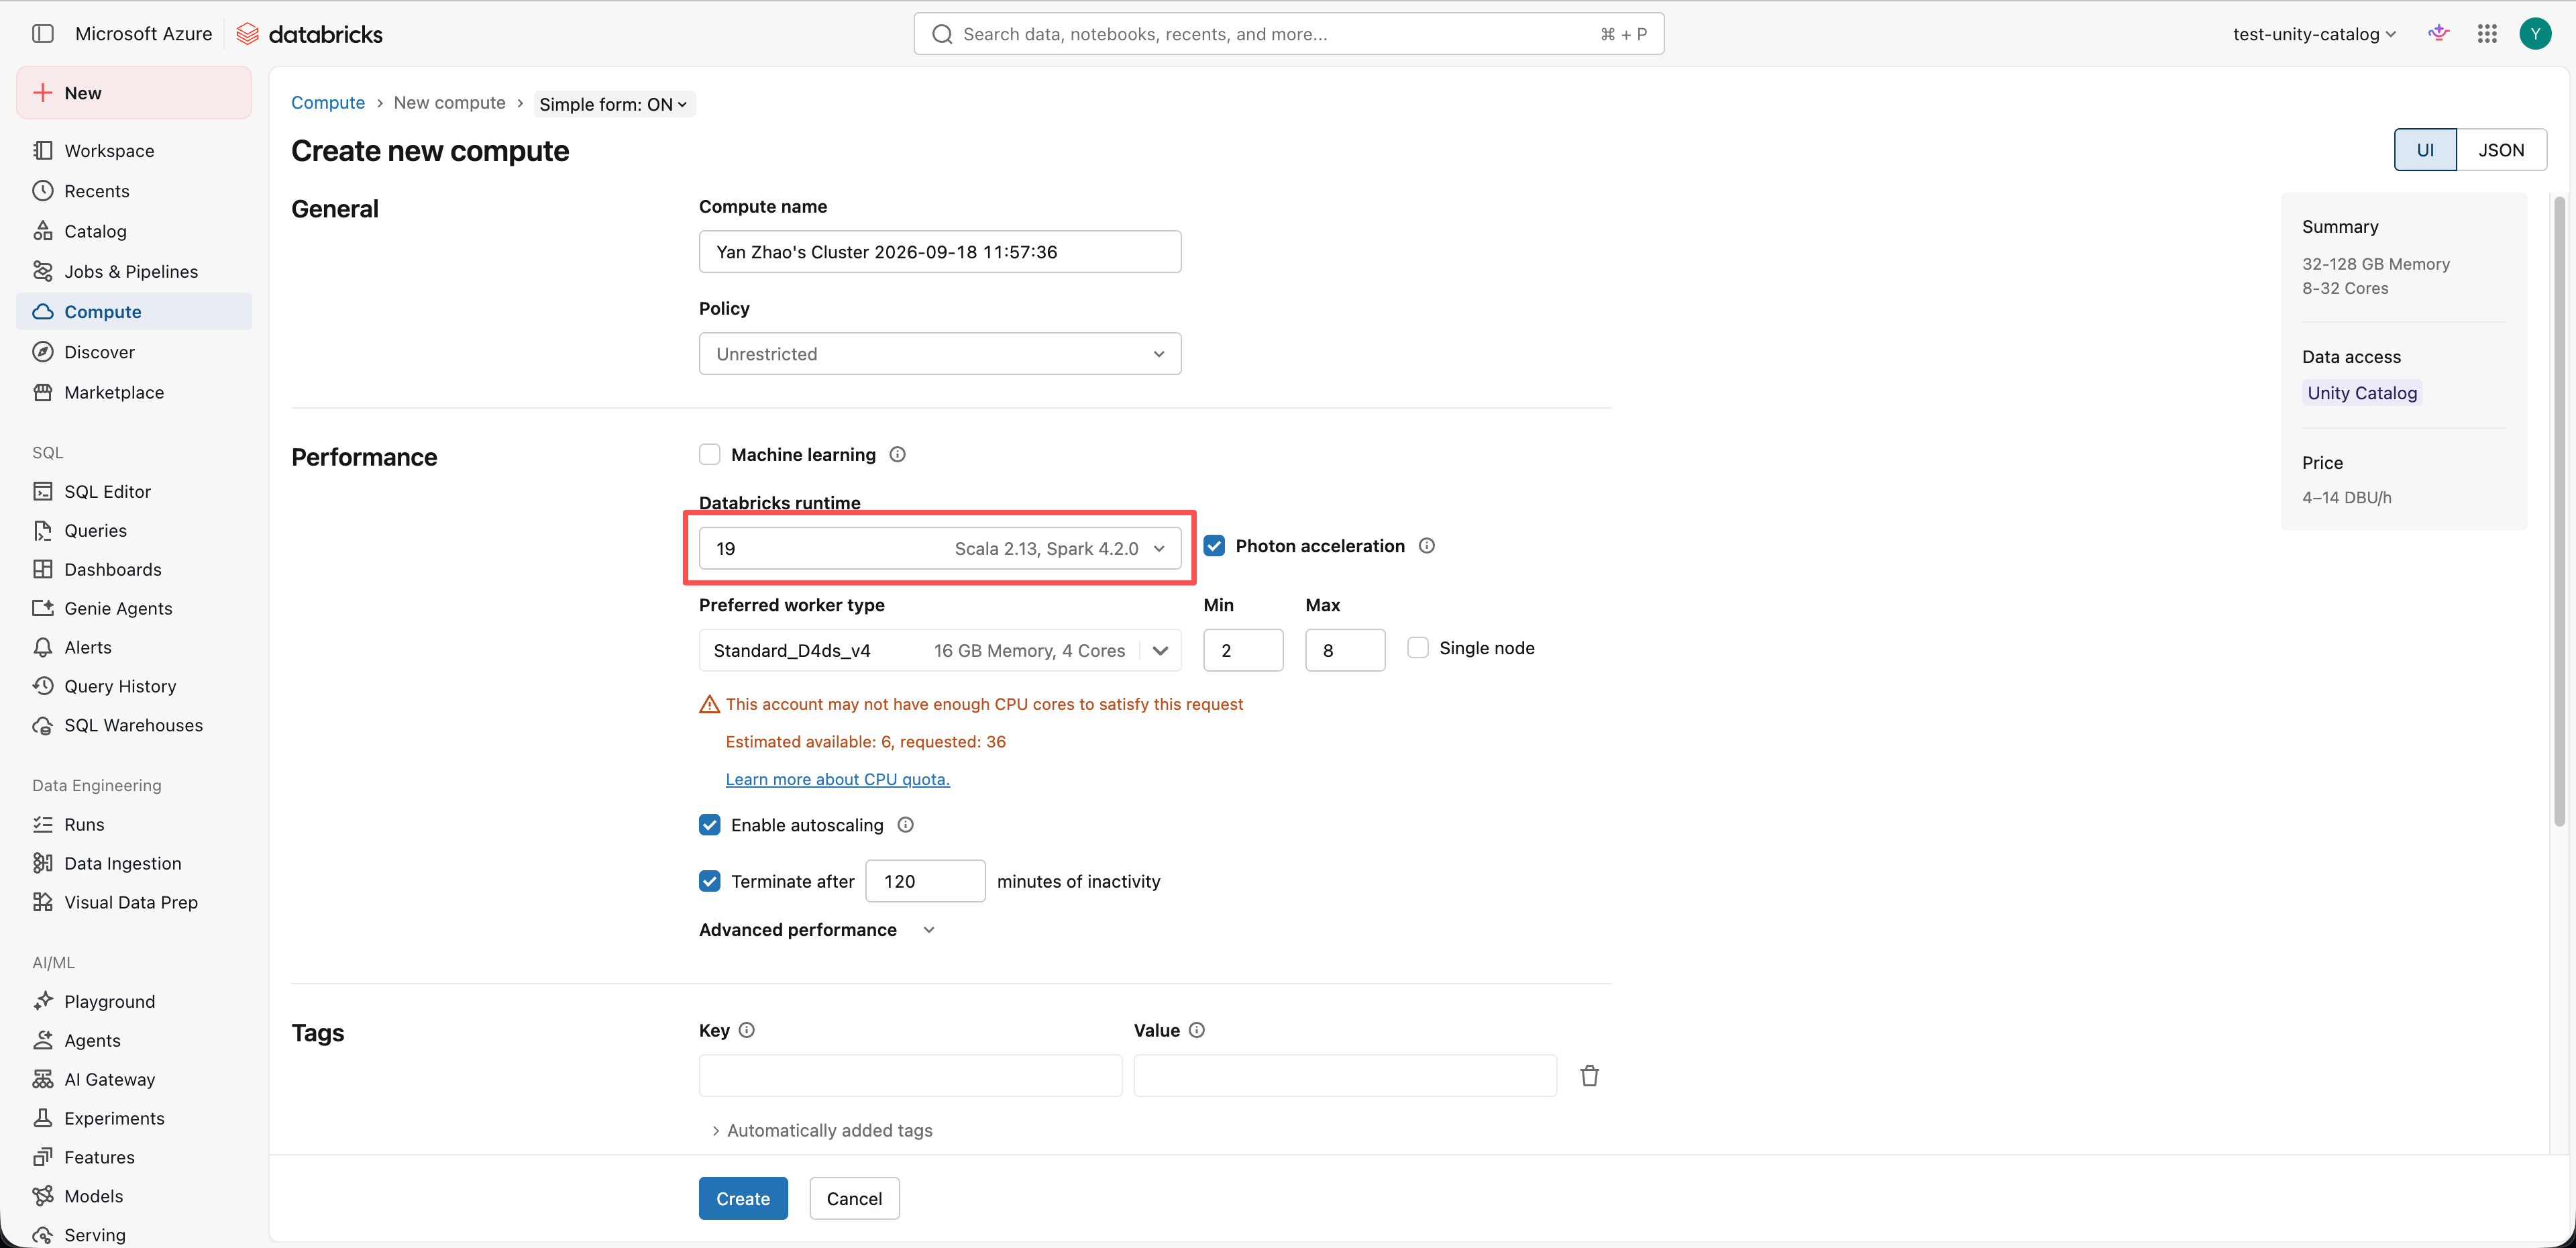This screenshot has width=2576, height=1248.
Task: Click the Discover compass icon
Action: tap(43, 351)
